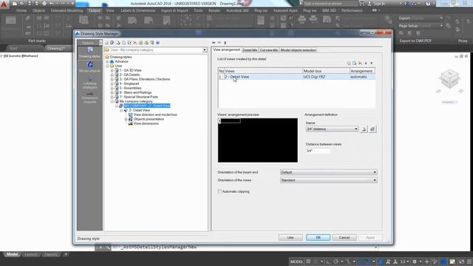Click the customization menu icon in status bar
Screen dimensions: 473x266
(469, 262)
